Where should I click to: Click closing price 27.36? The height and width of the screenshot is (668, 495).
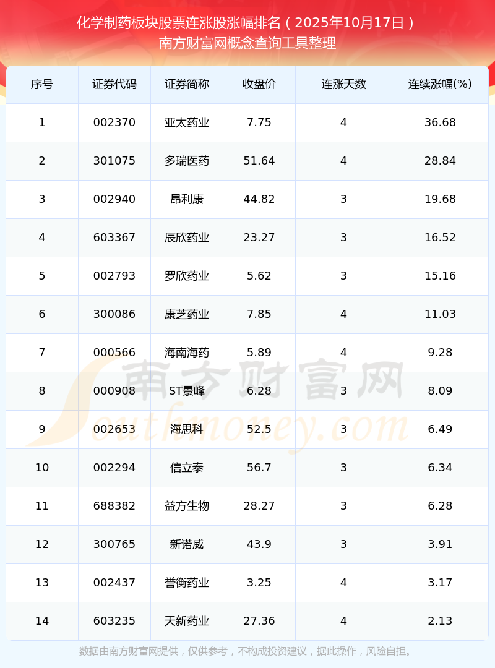[259, 621]
